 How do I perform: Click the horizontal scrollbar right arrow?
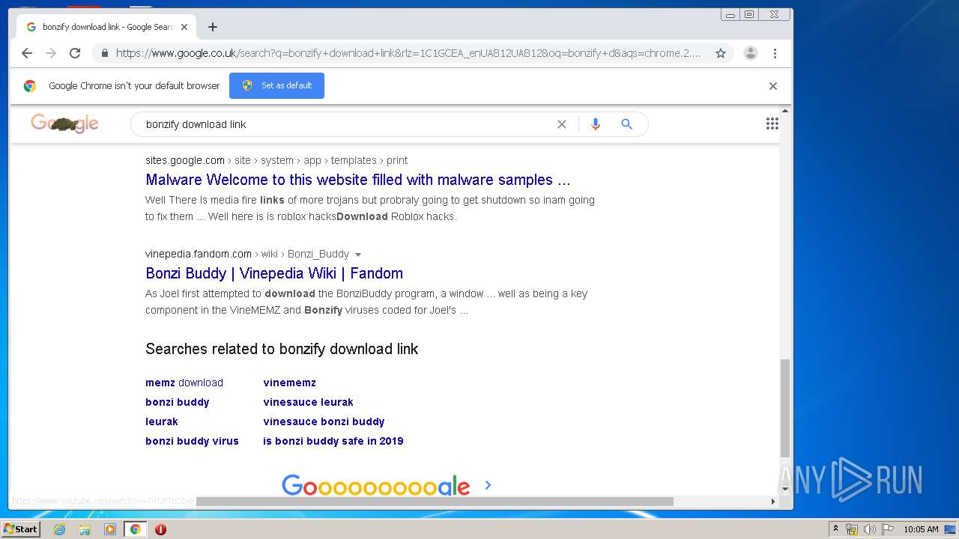[773, 502]
